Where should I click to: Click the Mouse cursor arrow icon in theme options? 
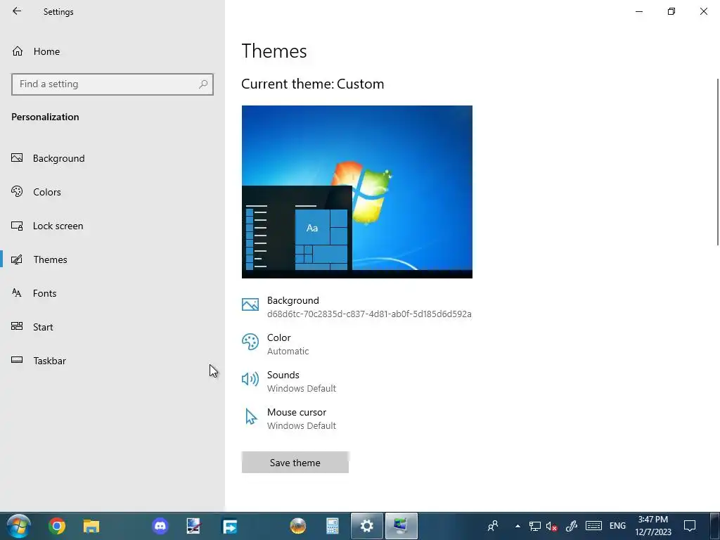(x=251, y=416)
